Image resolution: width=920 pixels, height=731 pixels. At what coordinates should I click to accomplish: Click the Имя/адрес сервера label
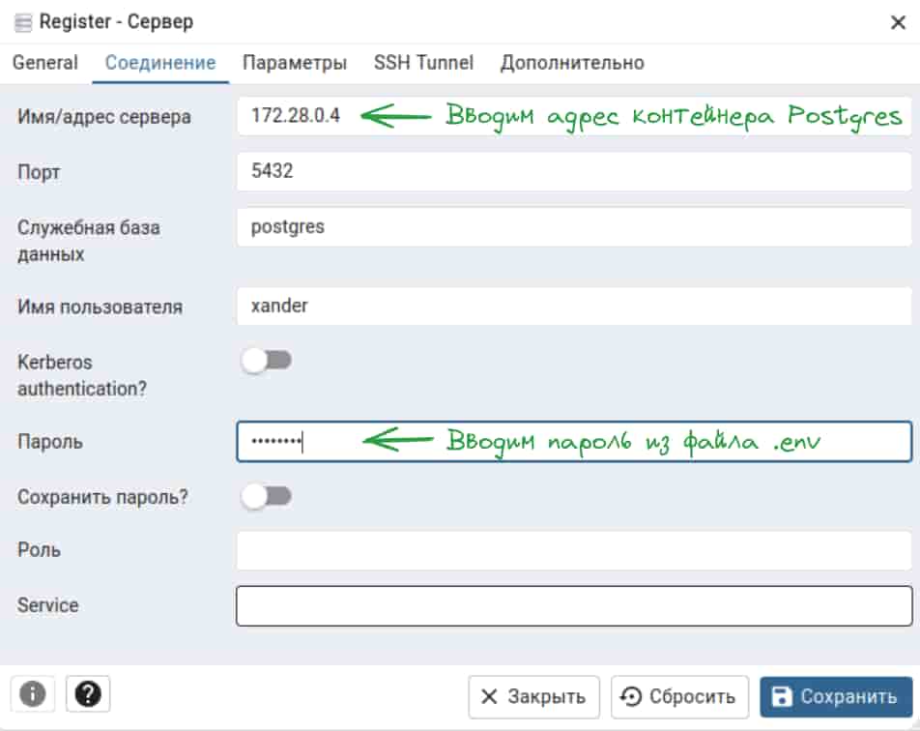[103, 116]
